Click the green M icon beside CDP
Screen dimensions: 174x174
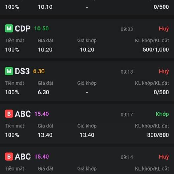point(9,29)
